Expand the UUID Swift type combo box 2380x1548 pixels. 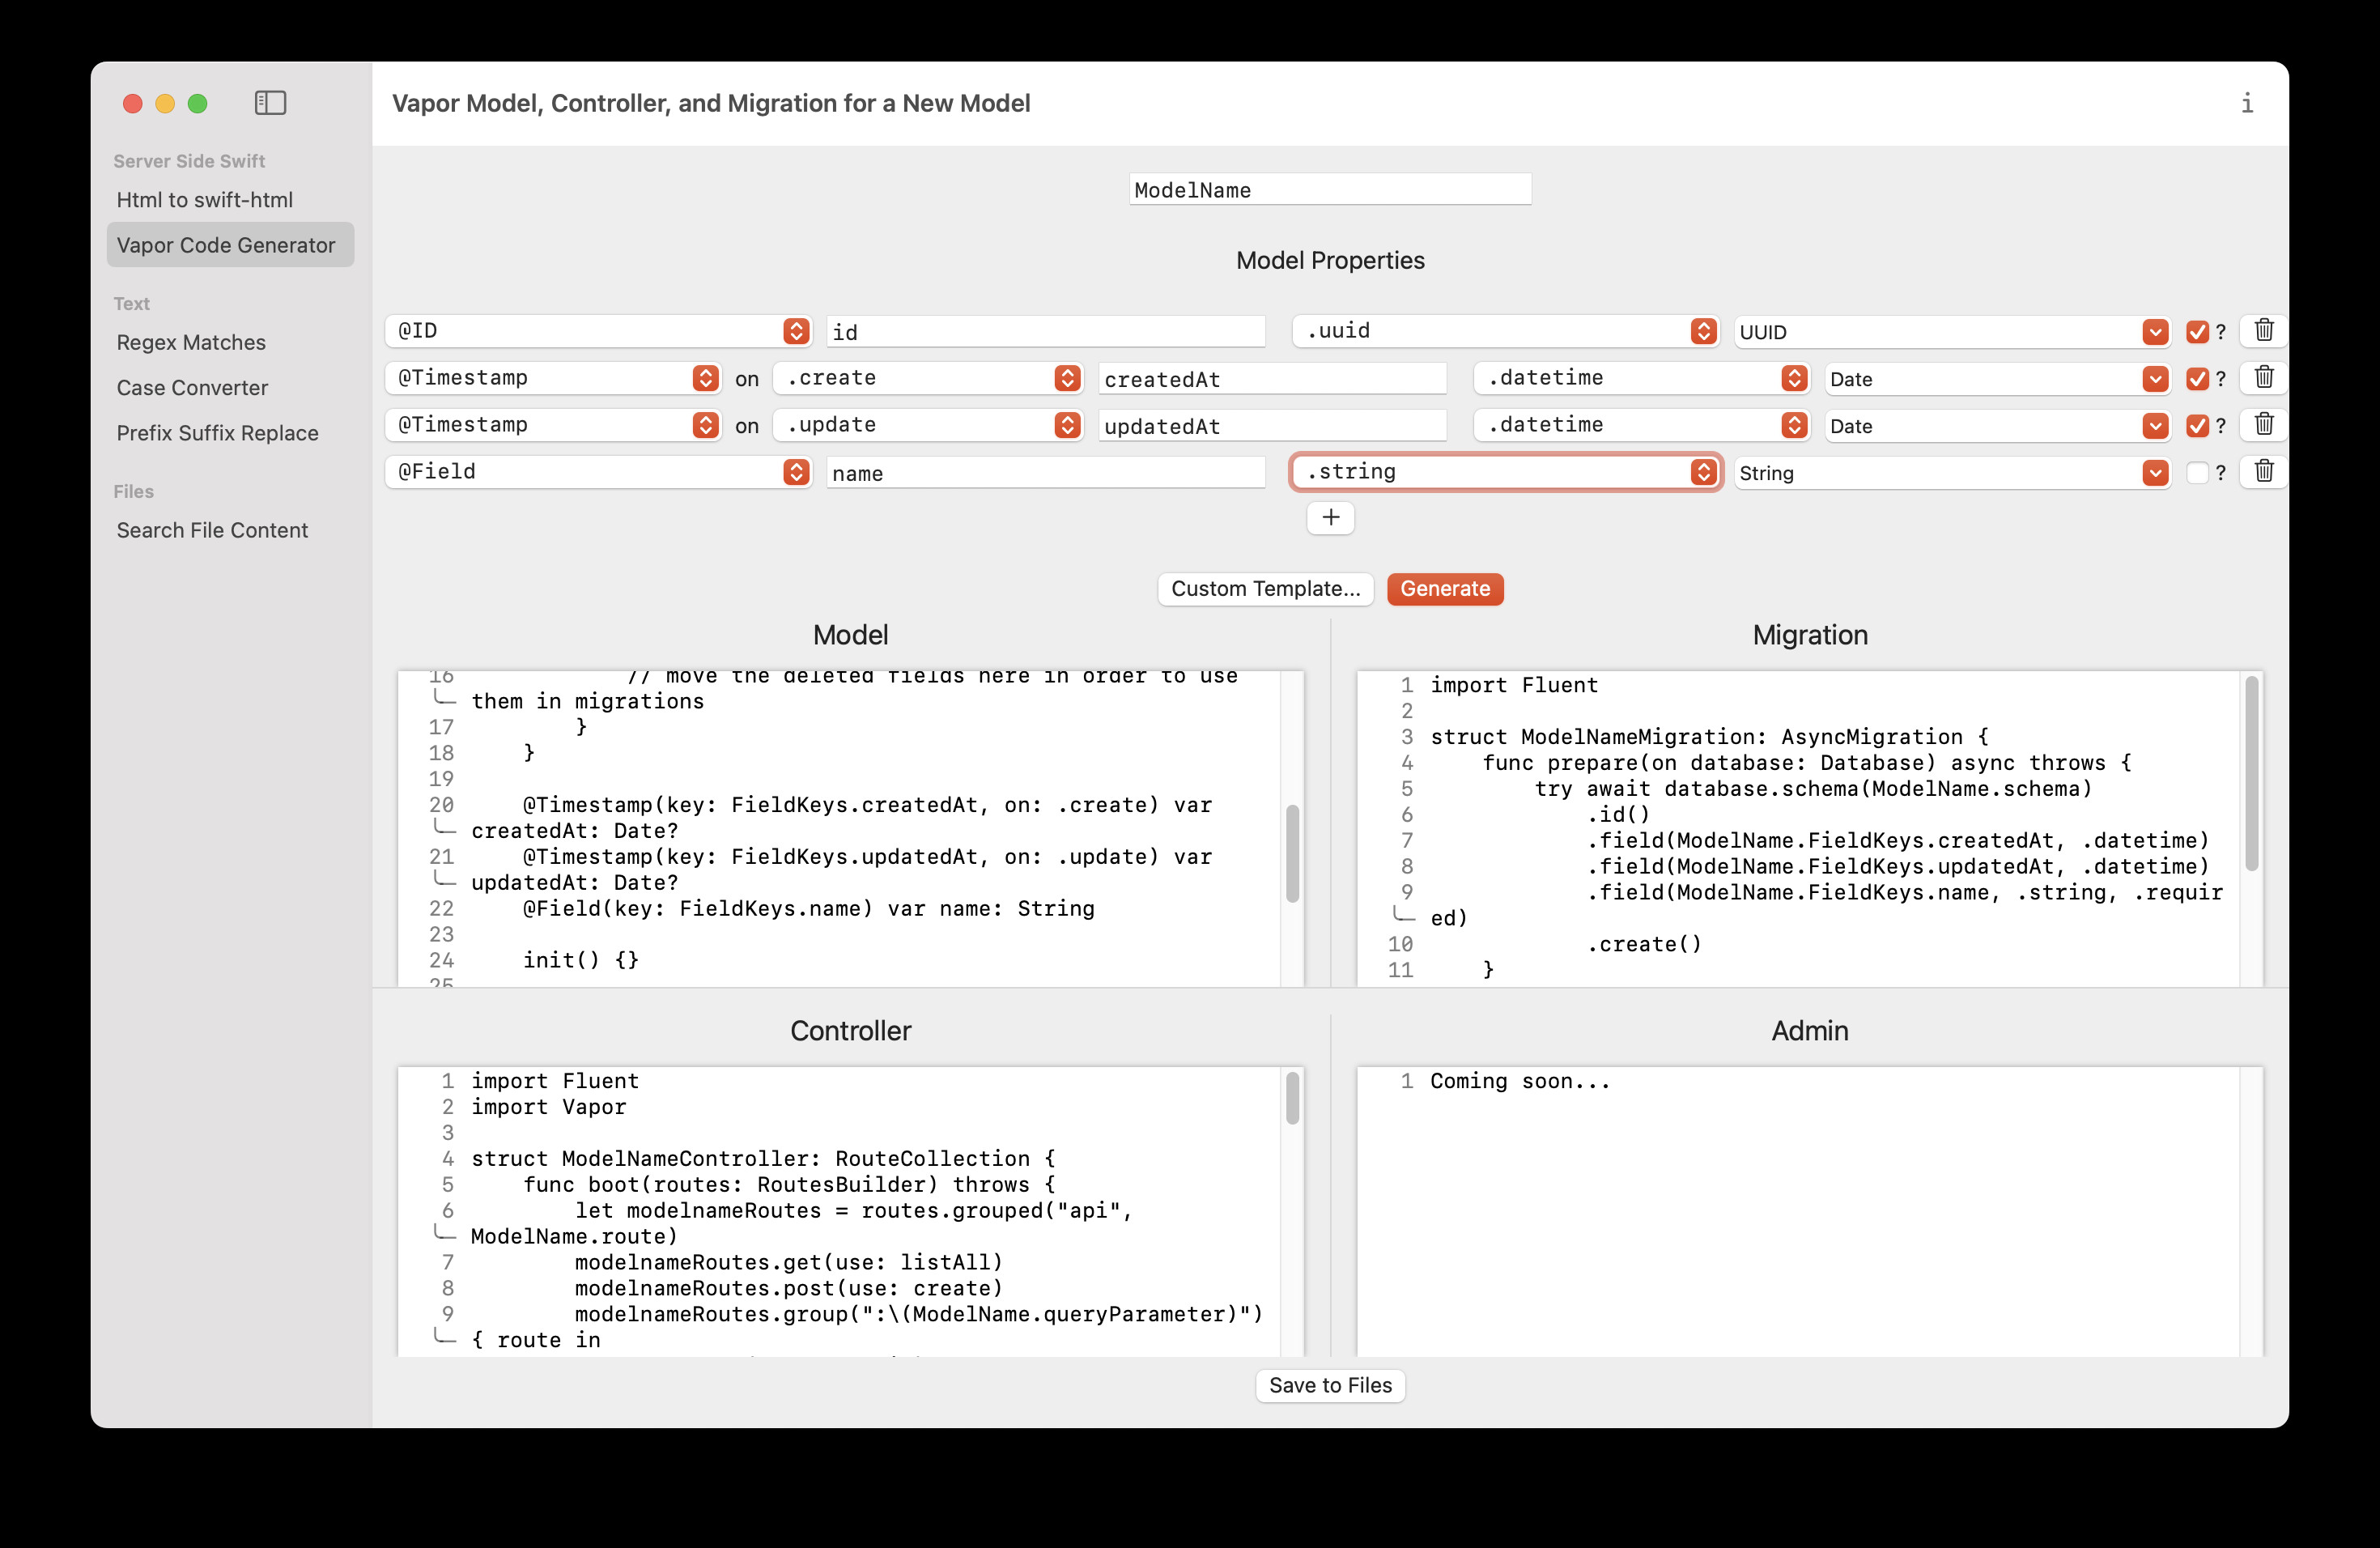tap(2155, 332)
